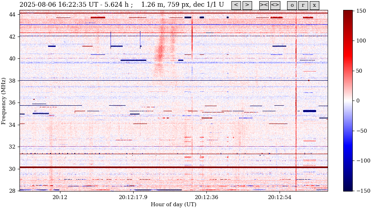
Task: Click the thick dark red line near 30 MHz
Action: [x=173, y=167]
